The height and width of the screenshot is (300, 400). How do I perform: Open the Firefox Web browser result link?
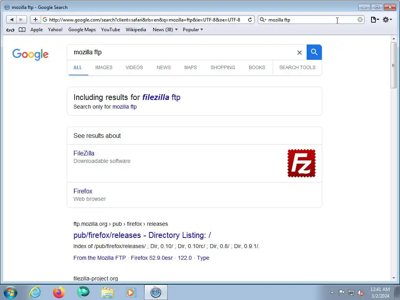pyautogui.click(x=83, y=191)
